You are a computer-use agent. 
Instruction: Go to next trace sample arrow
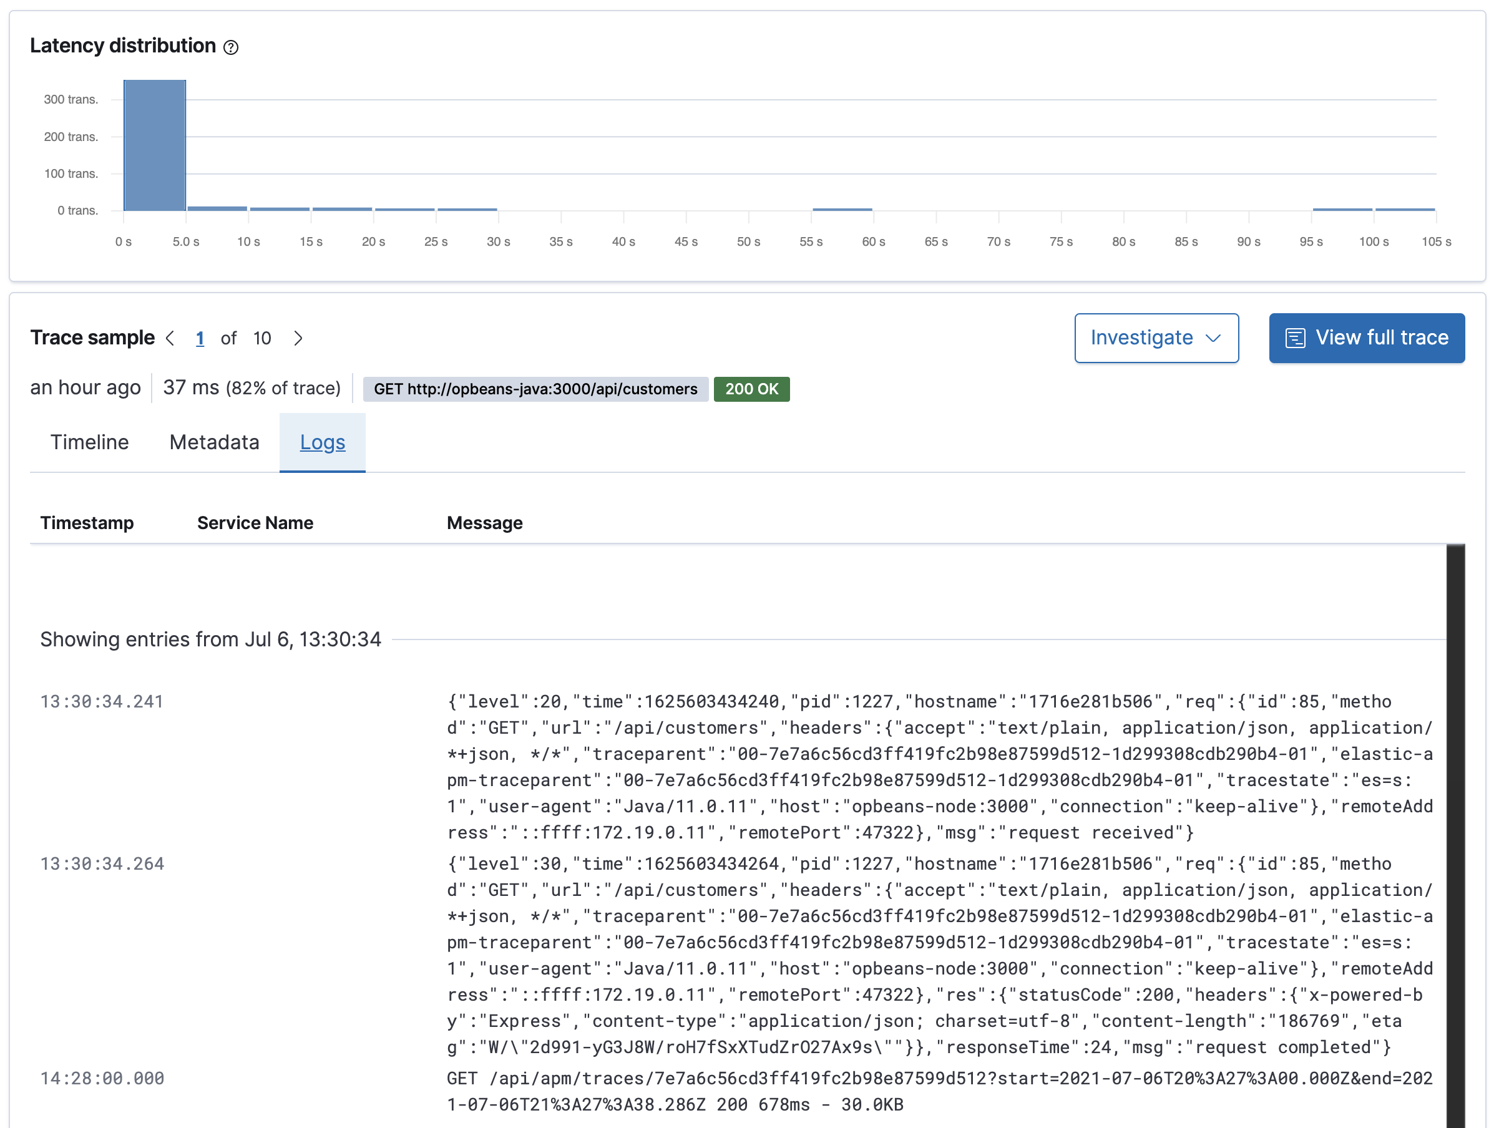click(x=298, y=338)
